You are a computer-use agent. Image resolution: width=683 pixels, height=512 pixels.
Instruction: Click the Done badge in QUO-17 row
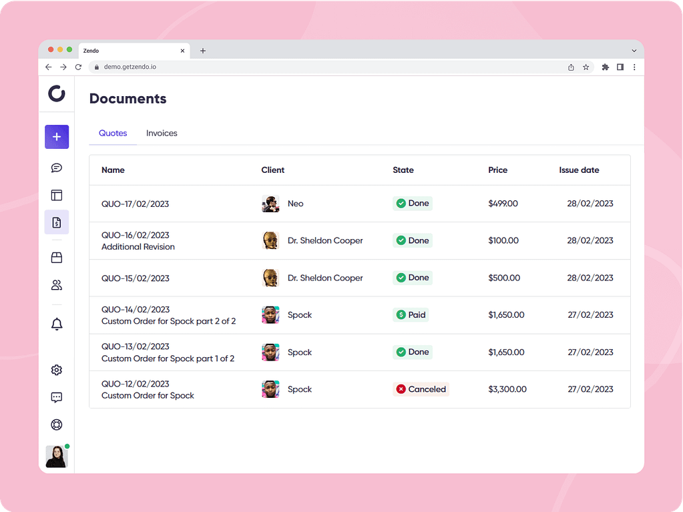413,204
